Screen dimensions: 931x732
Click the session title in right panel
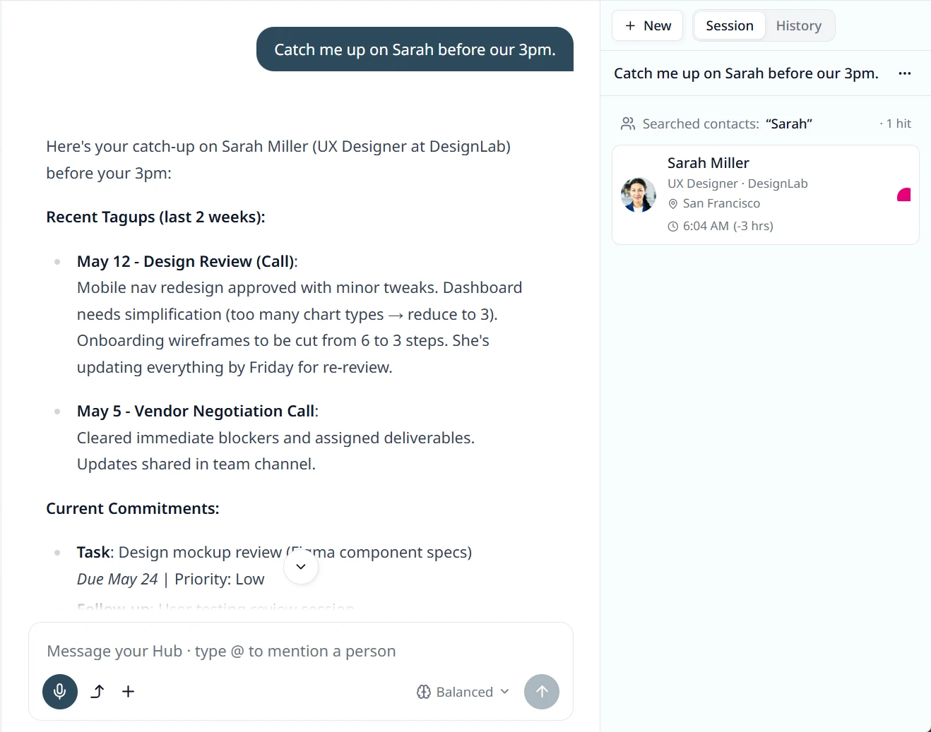tap(746, 73)
